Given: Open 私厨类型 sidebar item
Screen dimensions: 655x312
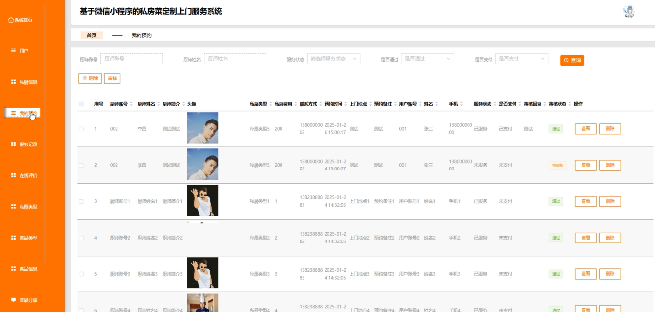Looking at the screenshot, I should click(x=24, y=207).
